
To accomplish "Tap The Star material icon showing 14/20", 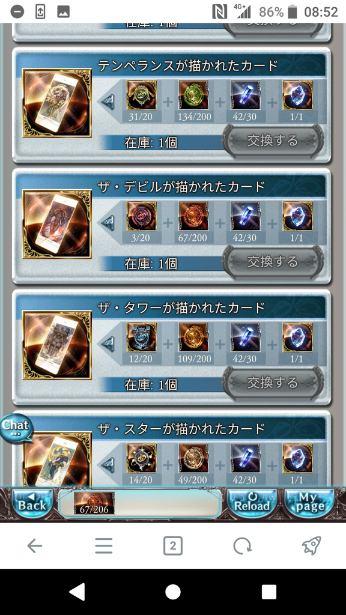I will (141, 458).
